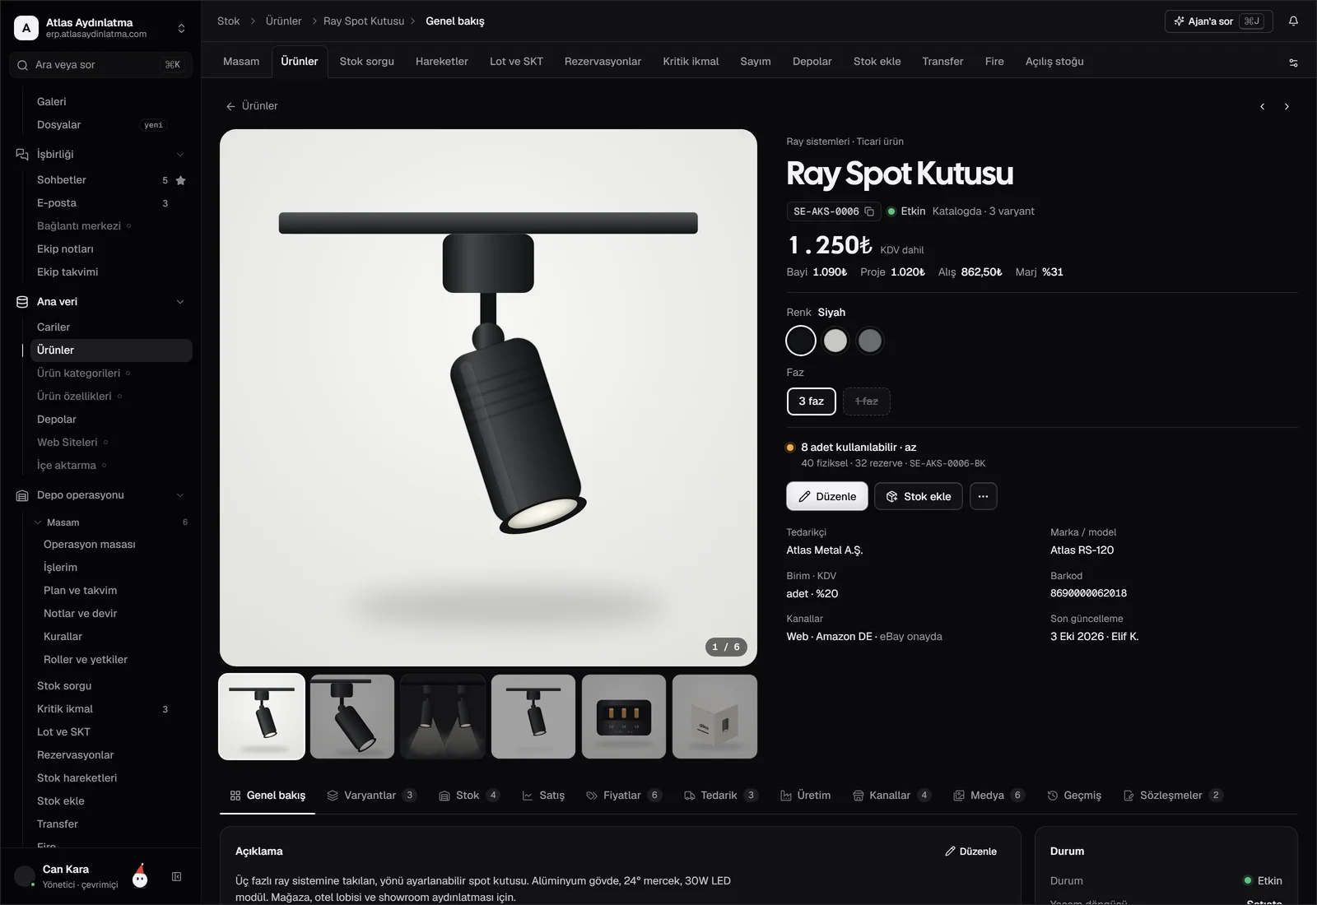
Task: Open the notifications bell
Action: tap(1293, 21)
